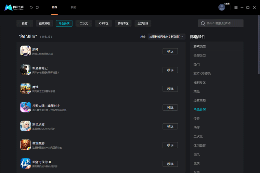Click the 新盗墓笔记 game title
Image resolution: width=260 pixels, height=173 pixels.
(x=40, y=68)
